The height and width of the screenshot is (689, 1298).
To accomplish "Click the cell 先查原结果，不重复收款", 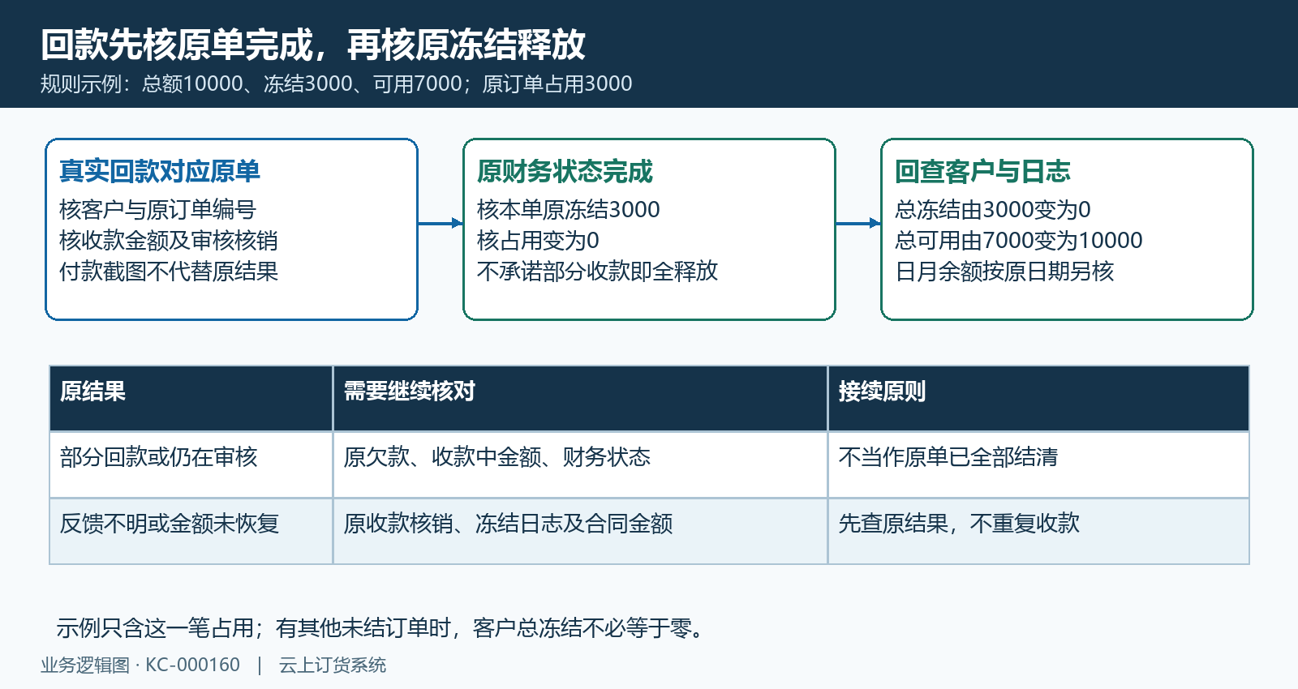I will pos(1038,531).
